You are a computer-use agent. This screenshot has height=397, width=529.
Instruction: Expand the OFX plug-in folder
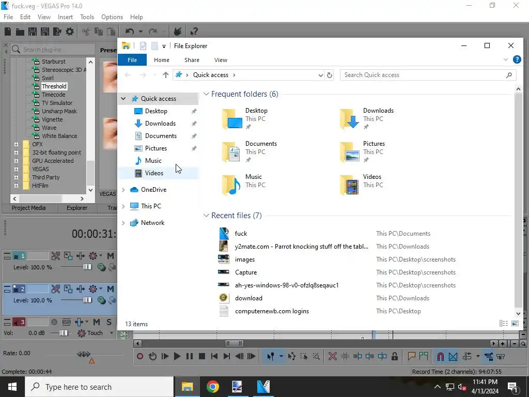point(16,144)
